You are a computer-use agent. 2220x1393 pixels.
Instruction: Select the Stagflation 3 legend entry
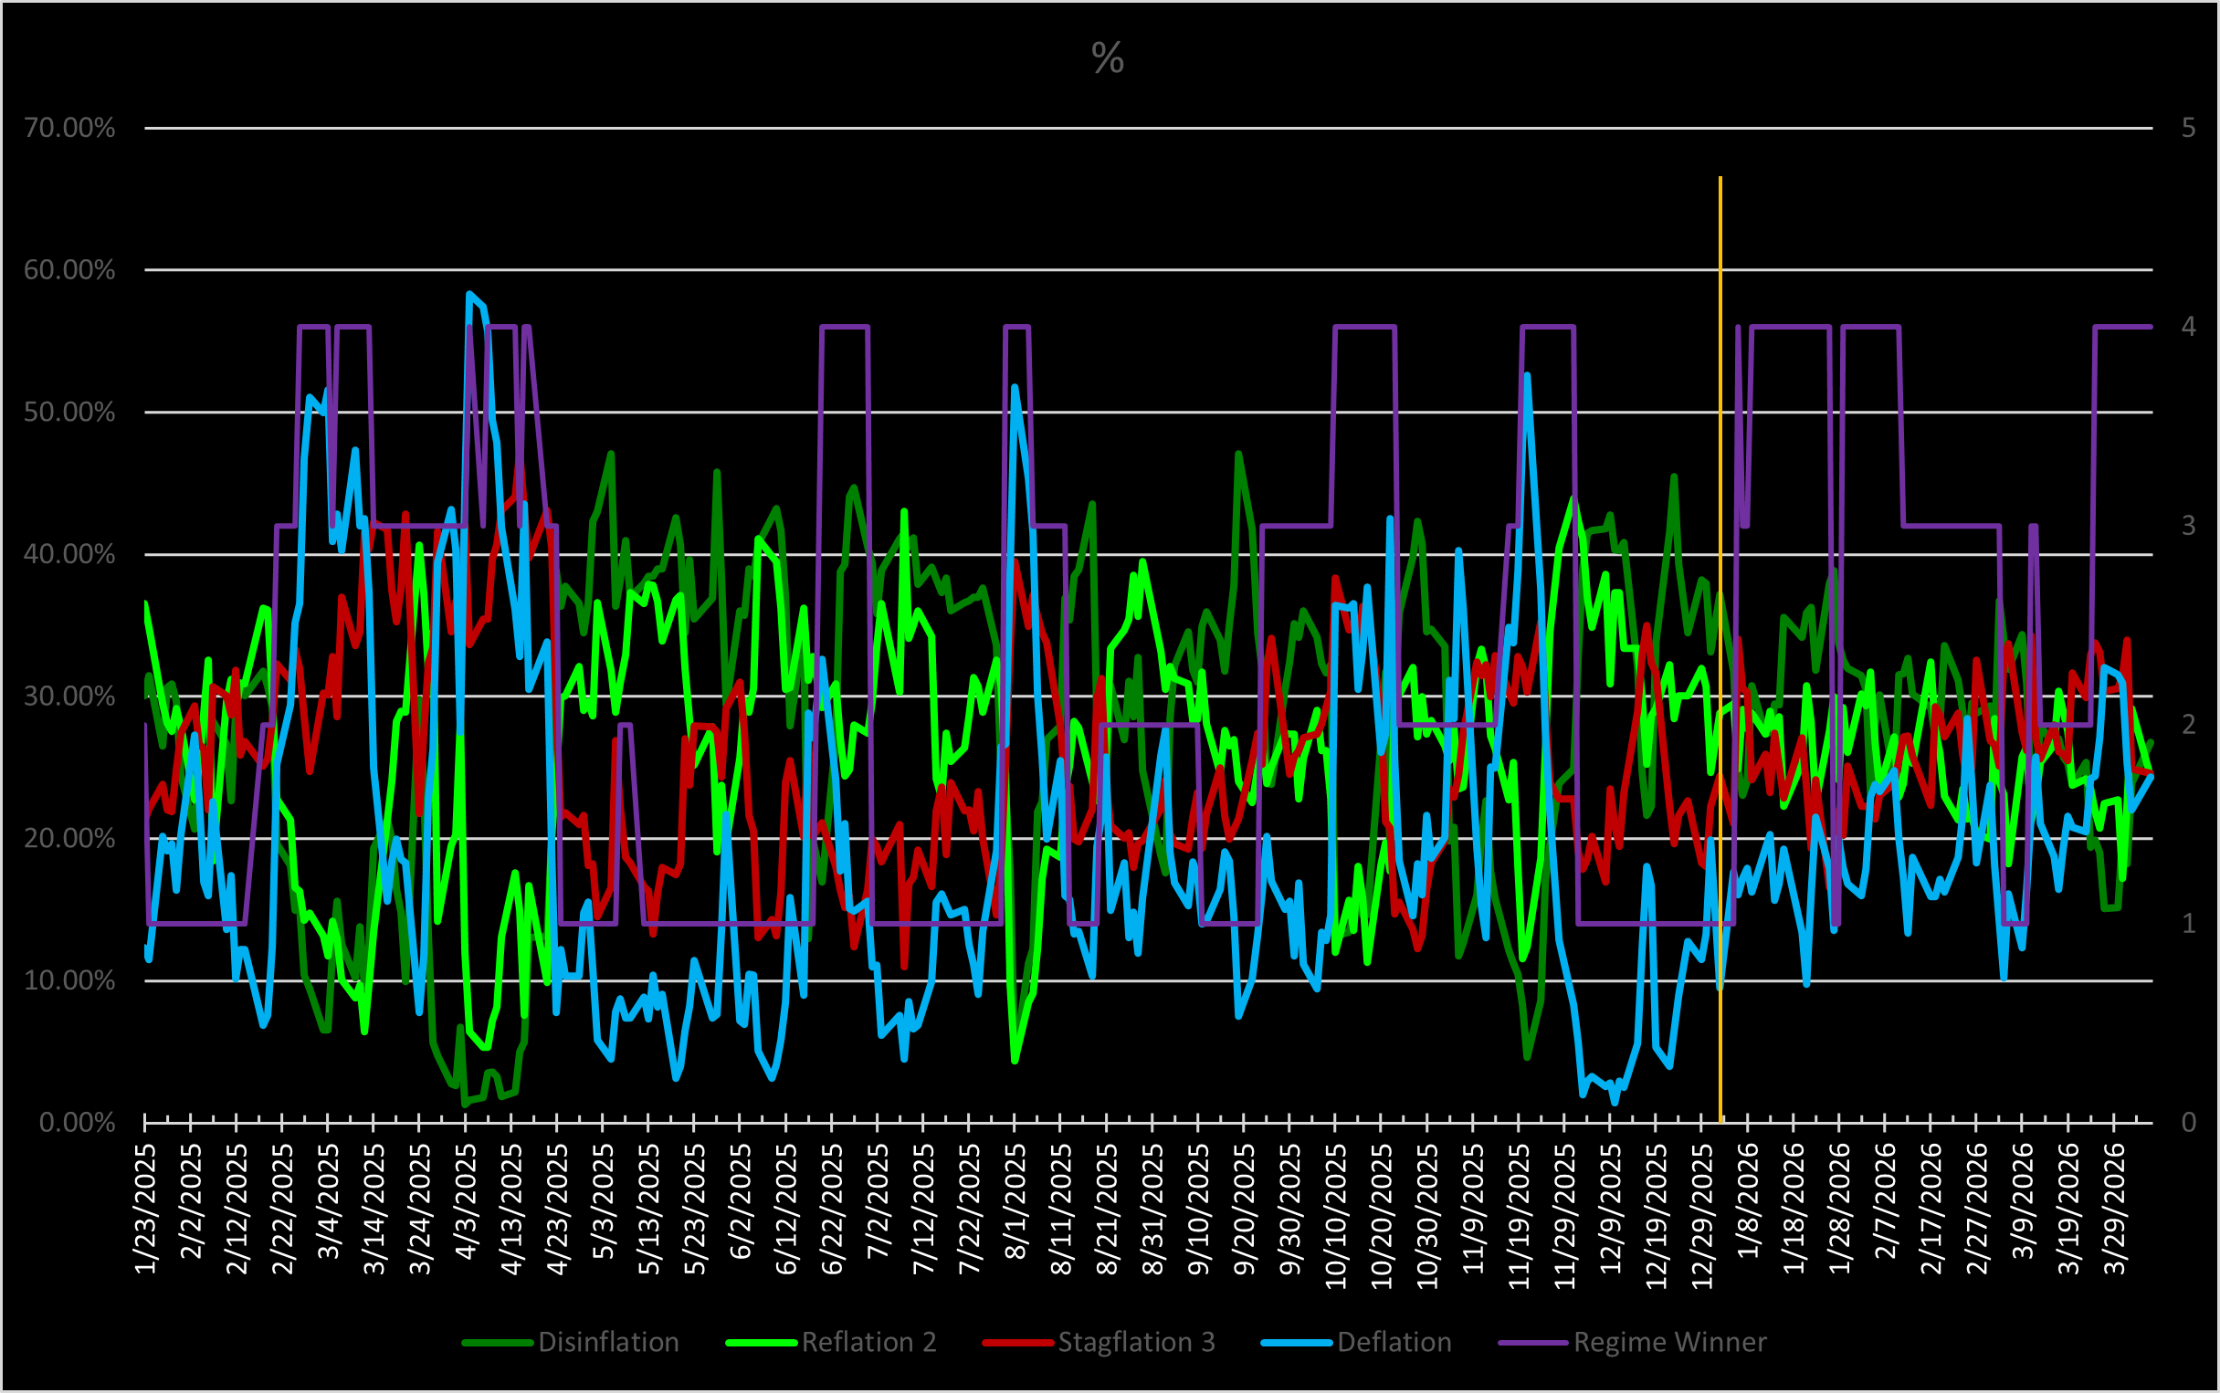click(1135, 1342)
